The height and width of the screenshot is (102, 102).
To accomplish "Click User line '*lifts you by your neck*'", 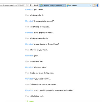I will (x=36, y=50).
